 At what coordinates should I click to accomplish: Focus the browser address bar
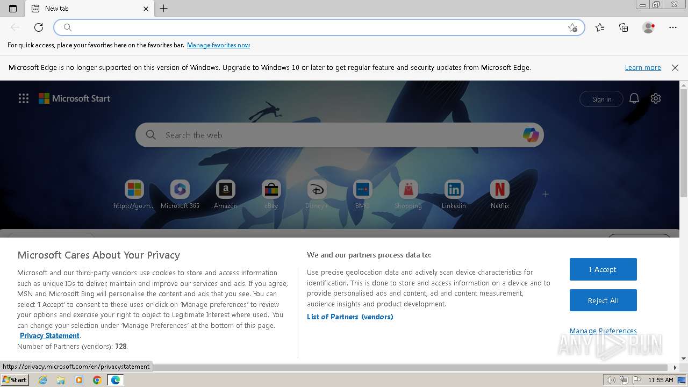[319, 27]
